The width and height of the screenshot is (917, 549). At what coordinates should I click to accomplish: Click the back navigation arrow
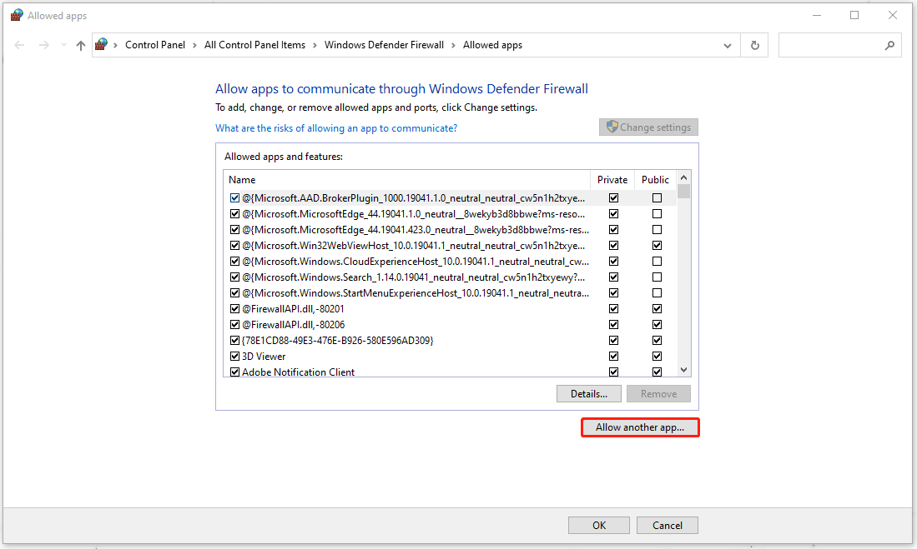coord(19,45)
